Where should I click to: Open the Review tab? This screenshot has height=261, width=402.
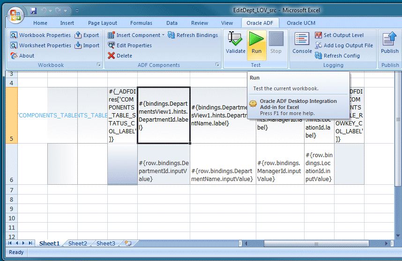[200, 23]
